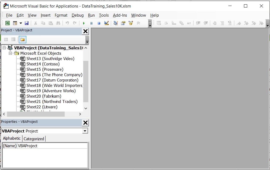This screenshot has width=270, height=170.
Task: Click the Break pause icon
Action: (x=91, y=23)
